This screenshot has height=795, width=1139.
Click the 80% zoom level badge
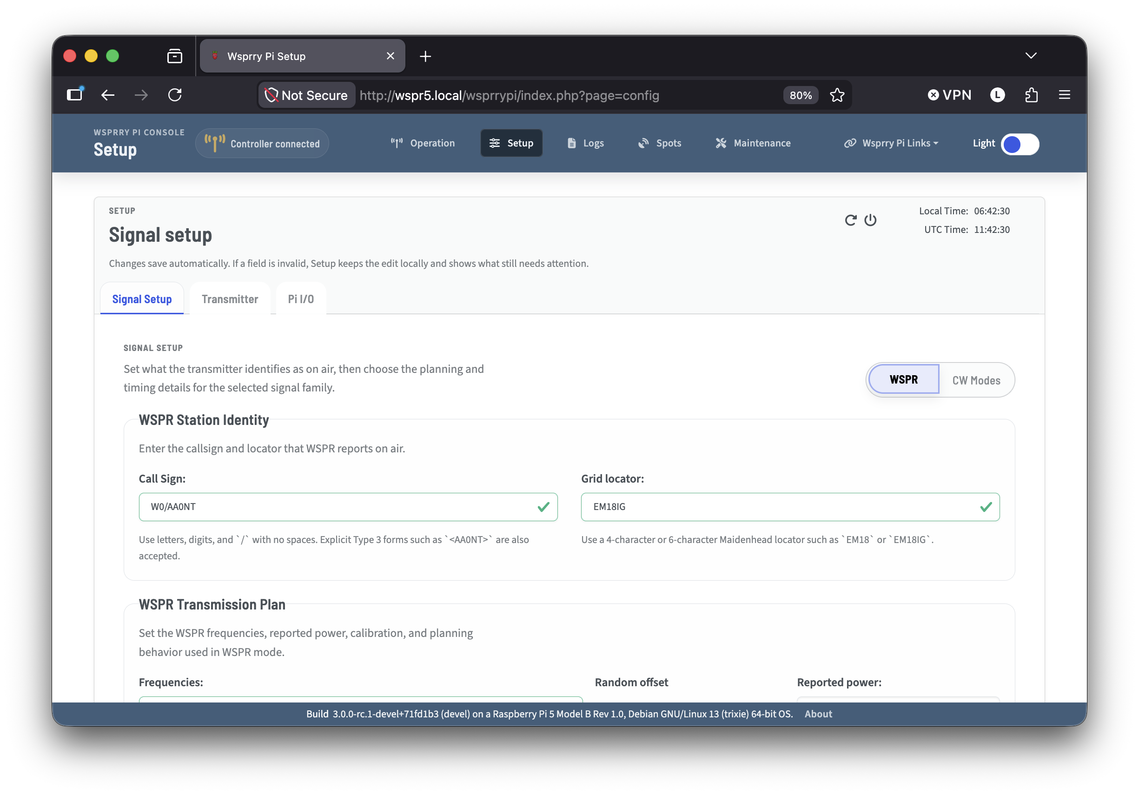pos(800,95)
